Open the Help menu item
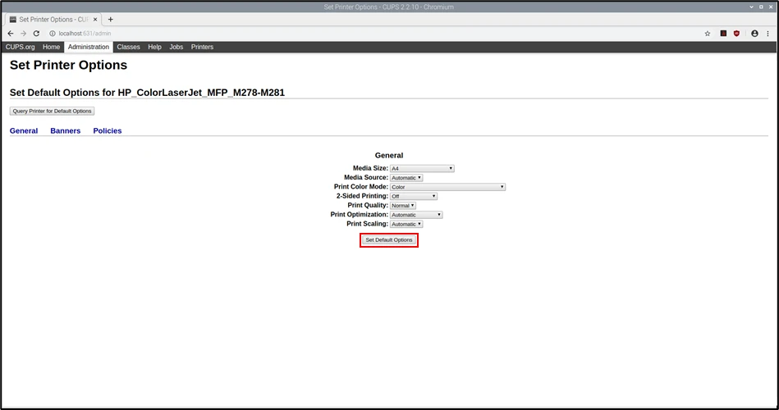 tap(154, 47)
